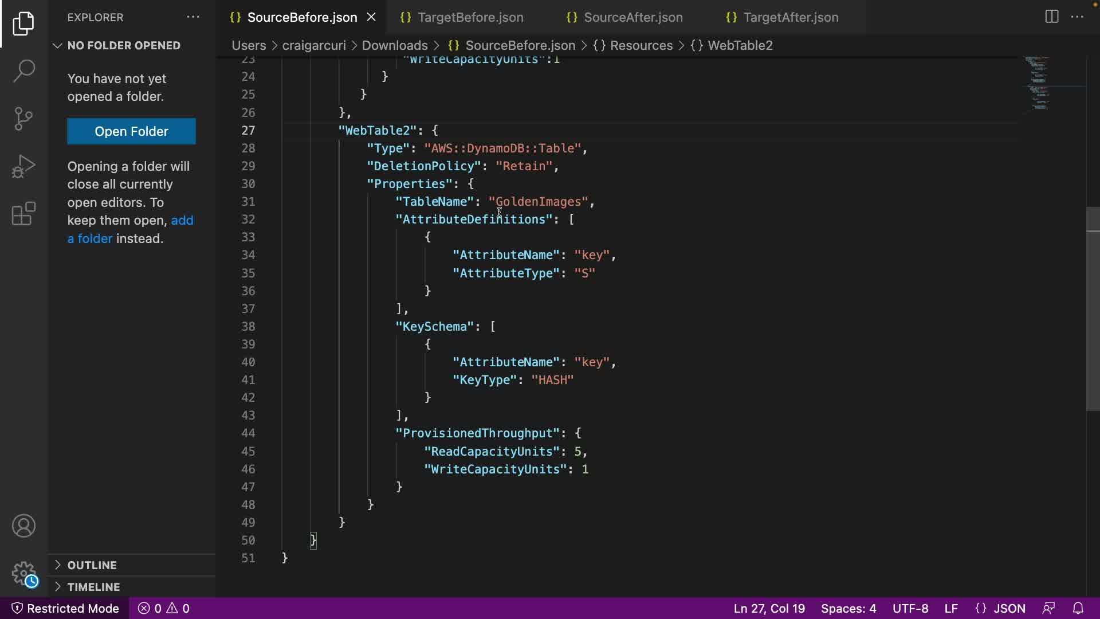Open the Manage gear settings icon
The image size is (1100, 619).
23,573
